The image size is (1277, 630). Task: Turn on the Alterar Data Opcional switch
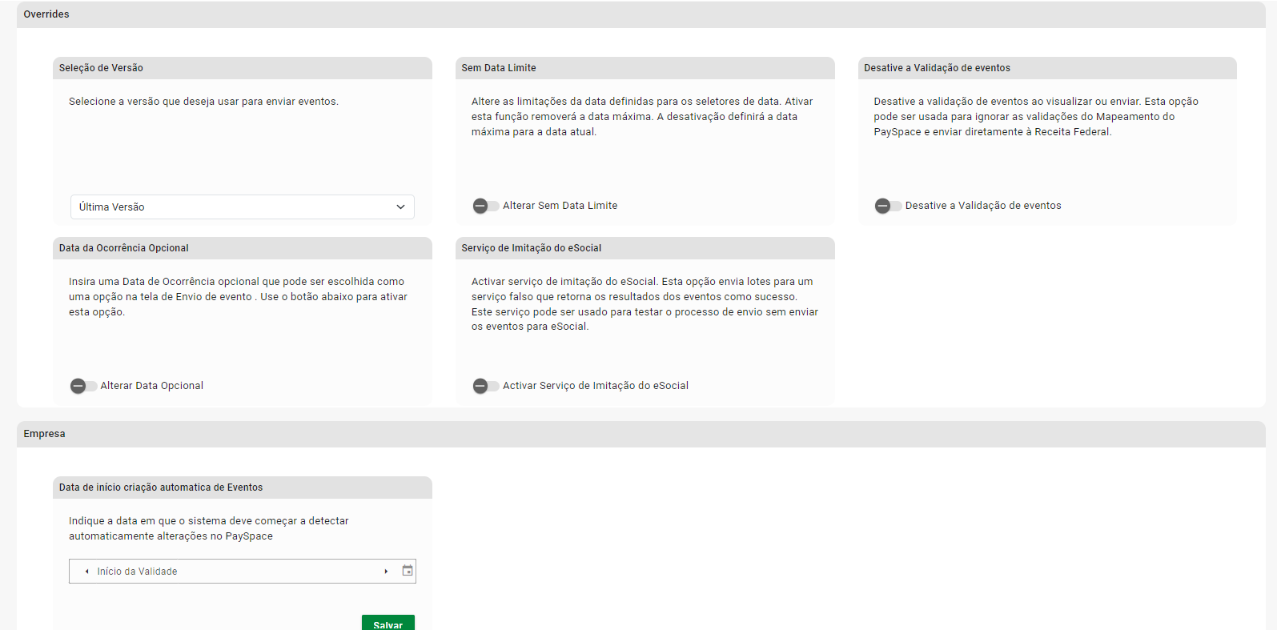point(83,386)
